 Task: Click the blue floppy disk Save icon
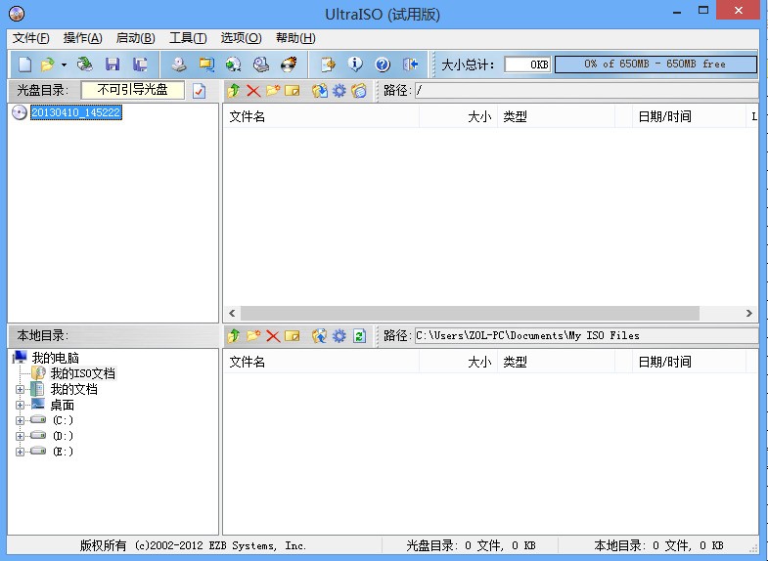113,65
